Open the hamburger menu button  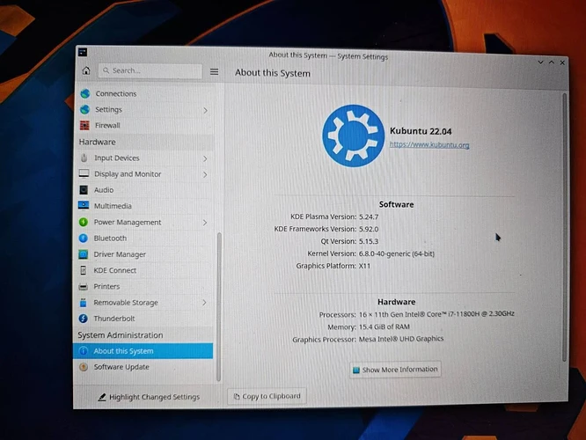(214, 71)
